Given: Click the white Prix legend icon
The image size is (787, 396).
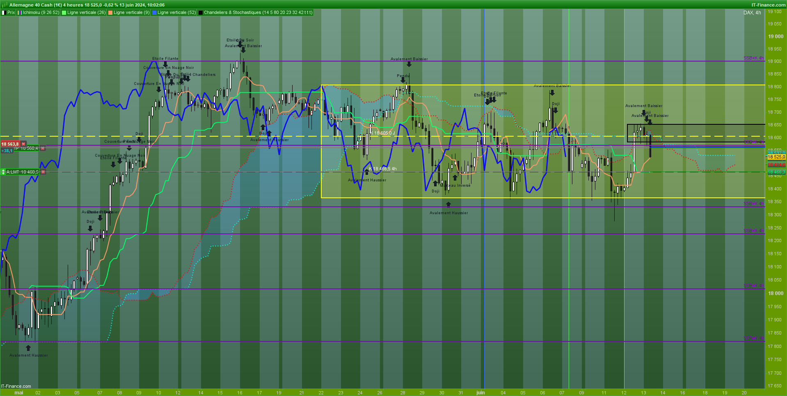Looking at the screenshot, I should click(x=4, y=13).
